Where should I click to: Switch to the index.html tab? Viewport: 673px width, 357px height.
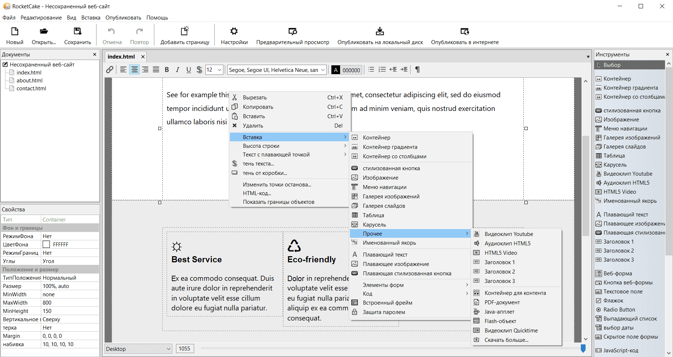coord(121,57)
